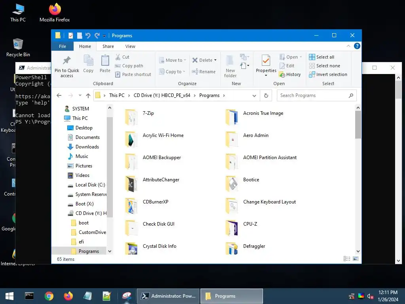Click file list vertical scrollbar thumb
The image size is (405, 304).
click(x=358, y=125)
